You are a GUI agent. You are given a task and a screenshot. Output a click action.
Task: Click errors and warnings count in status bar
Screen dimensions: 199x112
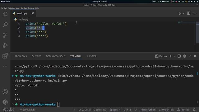pos(9,110)
